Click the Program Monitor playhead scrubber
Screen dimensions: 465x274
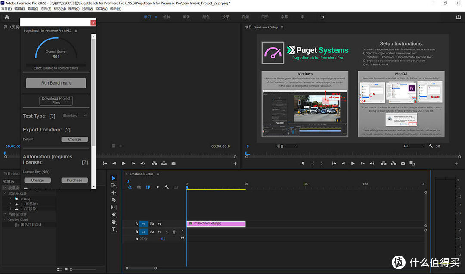tap(247, 153)
